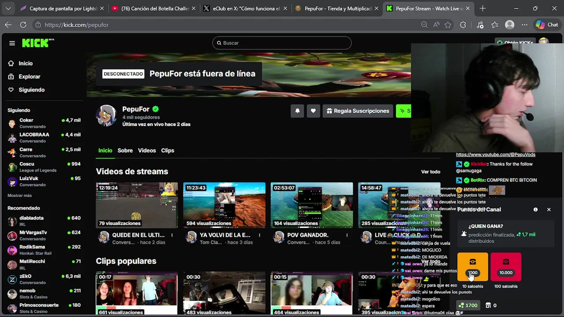Open QUEDE EN EL ULTI video thumbnail
Viewport: 564px width, 317px height.
(137, 205)
